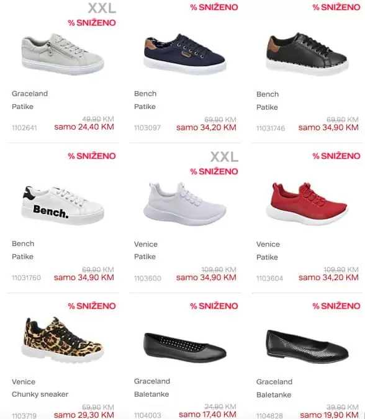
Task: Select article number 11031746
Action: [271, 128]
